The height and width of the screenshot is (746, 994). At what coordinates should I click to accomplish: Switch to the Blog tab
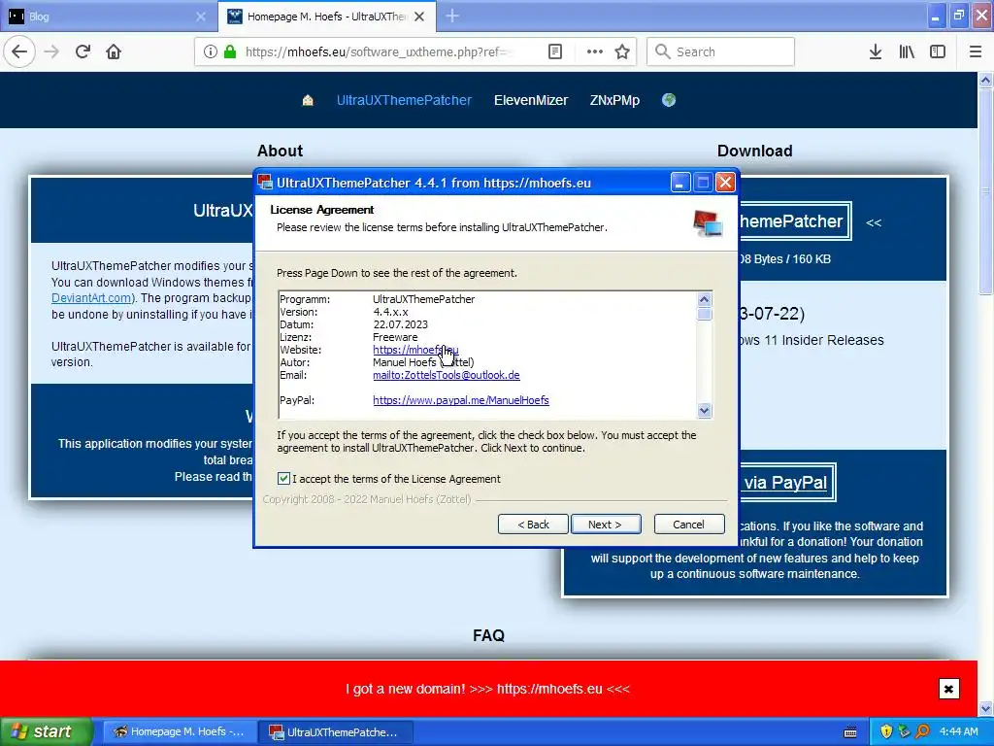tap(107, 17)
